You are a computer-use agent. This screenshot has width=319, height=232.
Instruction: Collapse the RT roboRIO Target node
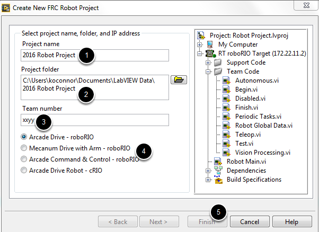pos(200,53)
